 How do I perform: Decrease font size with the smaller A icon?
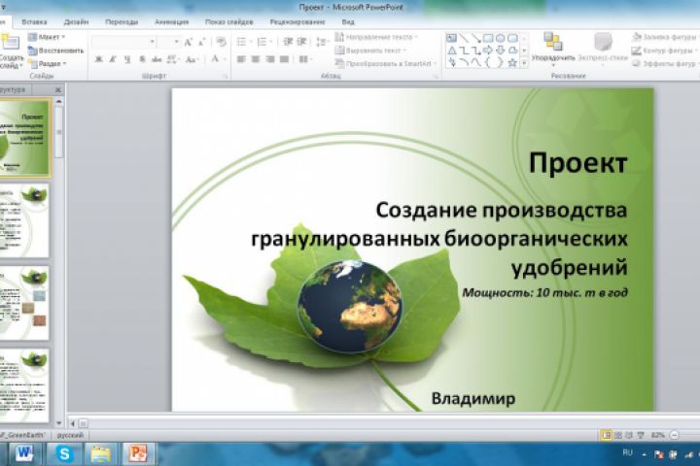tap(202, 42)
